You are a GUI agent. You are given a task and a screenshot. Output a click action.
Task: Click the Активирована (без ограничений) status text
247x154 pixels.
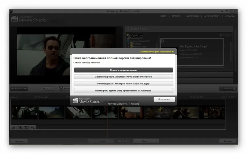(x=157, y=51)
